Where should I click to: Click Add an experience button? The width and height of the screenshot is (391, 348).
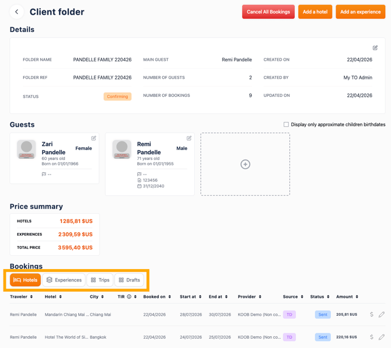360,12
